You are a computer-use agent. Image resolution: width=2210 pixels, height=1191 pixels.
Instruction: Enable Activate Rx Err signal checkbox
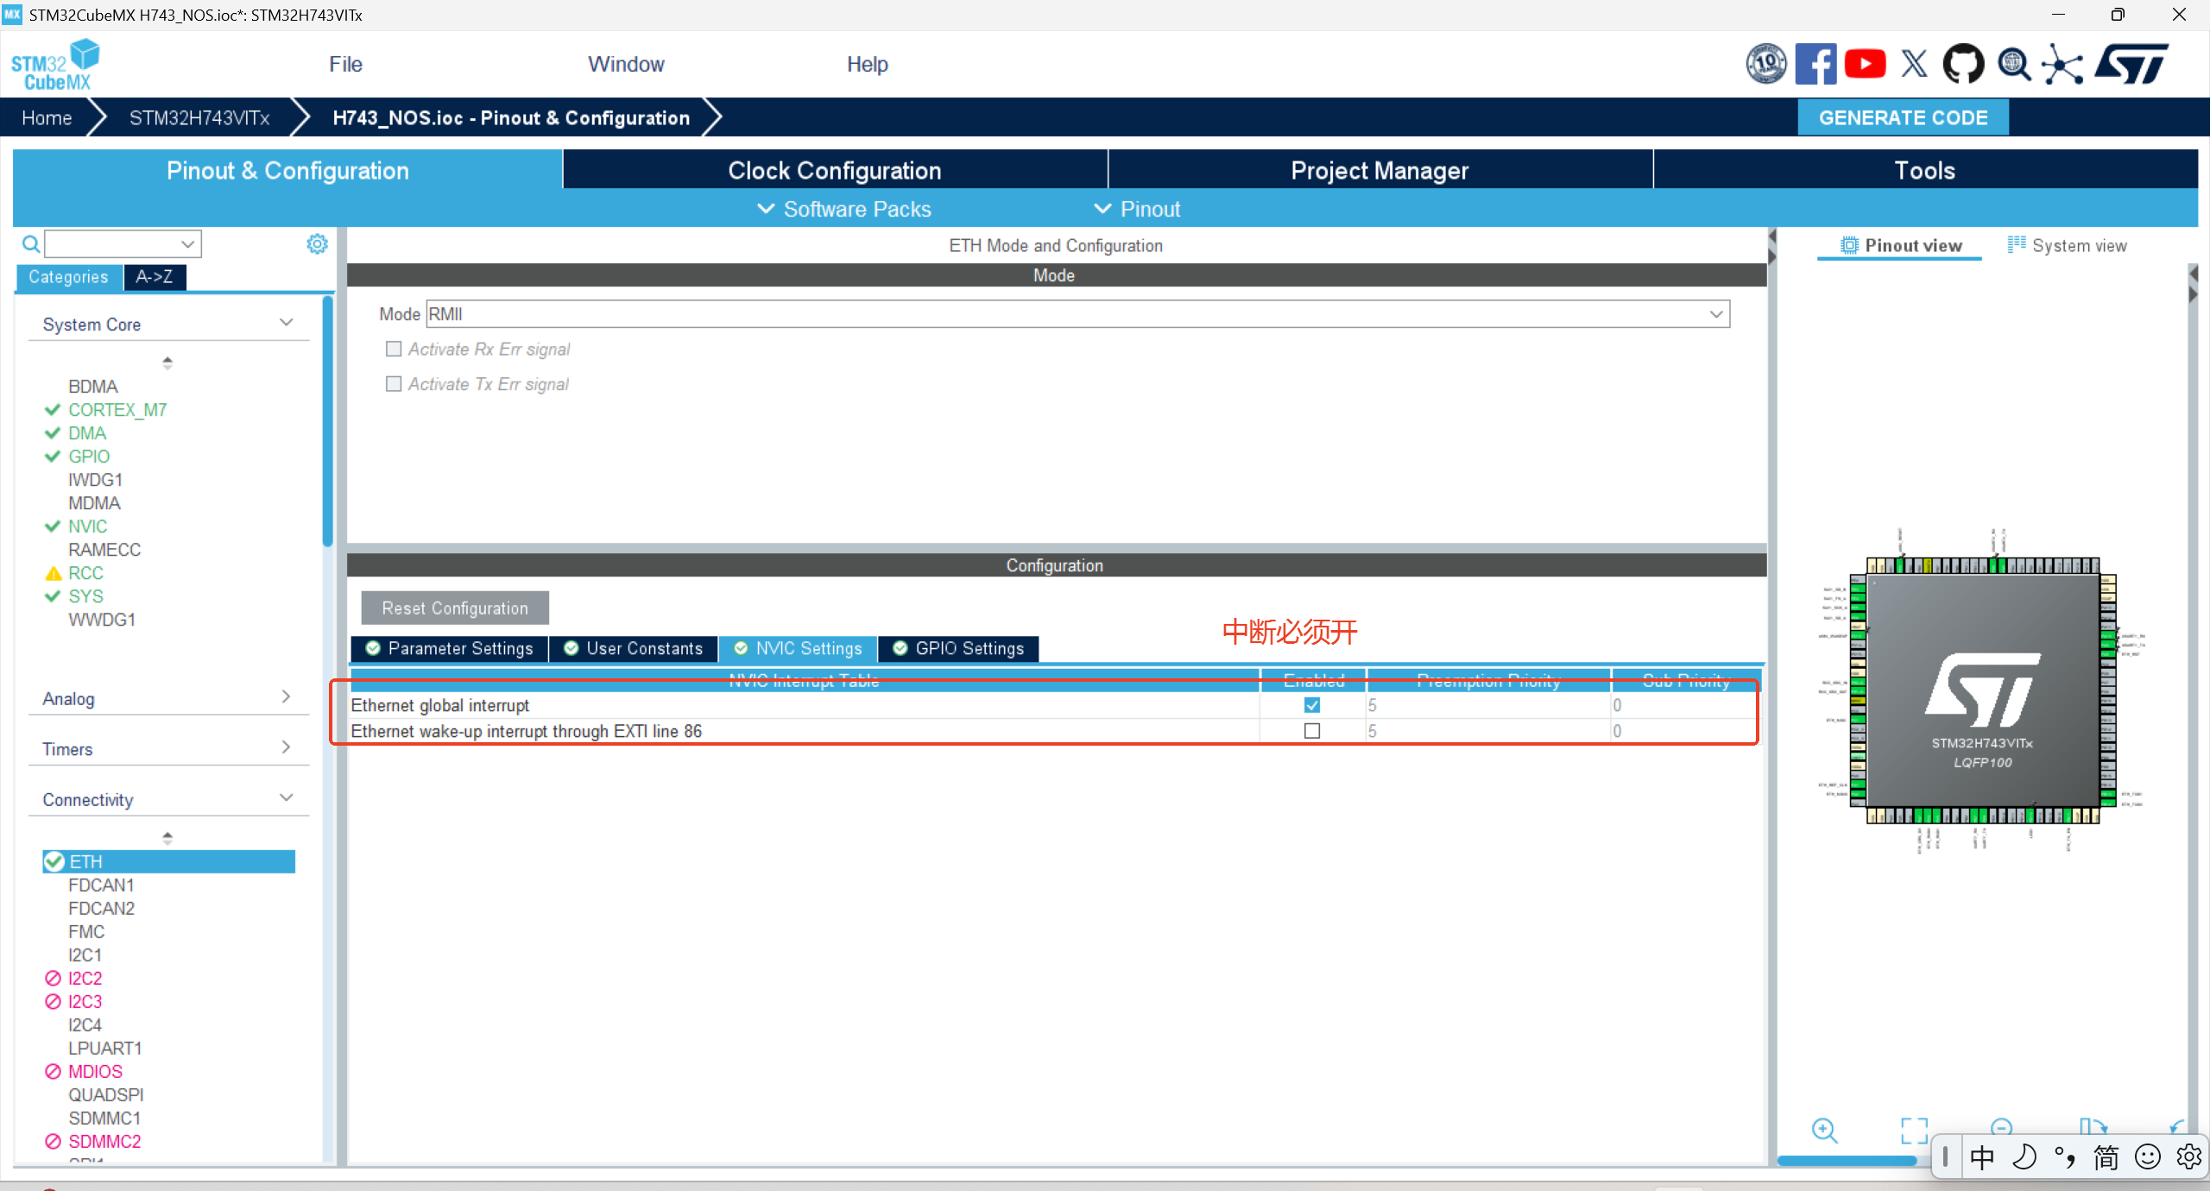(x=394, y=349)
